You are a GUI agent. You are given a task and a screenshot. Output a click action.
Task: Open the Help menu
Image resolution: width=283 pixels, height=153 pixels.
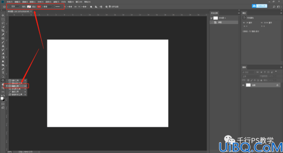click(x=88, y=2)
